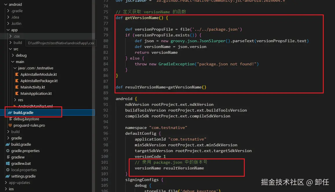Screen dimensions: 335x192
Task: Click 'defaultConfig' on line 96
Action: pyautogui.click(x=141, y=133)
